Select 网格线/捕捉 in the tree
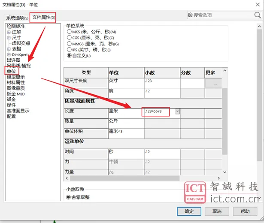The image size is (264, 223). [x=19, y=66]
